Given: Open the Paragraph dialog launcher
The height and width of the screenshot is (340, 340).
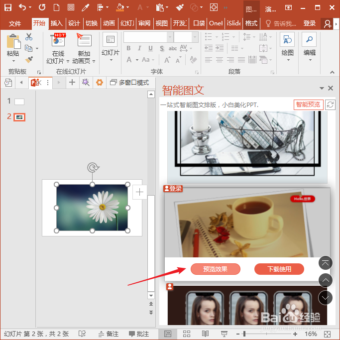Looking at the screenshot, I should coord(272,72).
